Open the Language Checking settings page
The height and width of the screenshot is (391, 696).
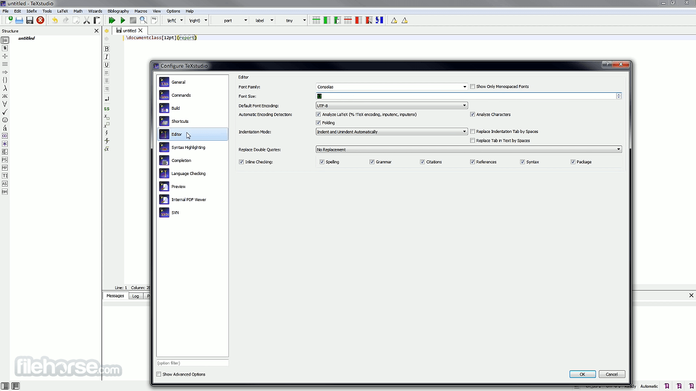point(193,174)
